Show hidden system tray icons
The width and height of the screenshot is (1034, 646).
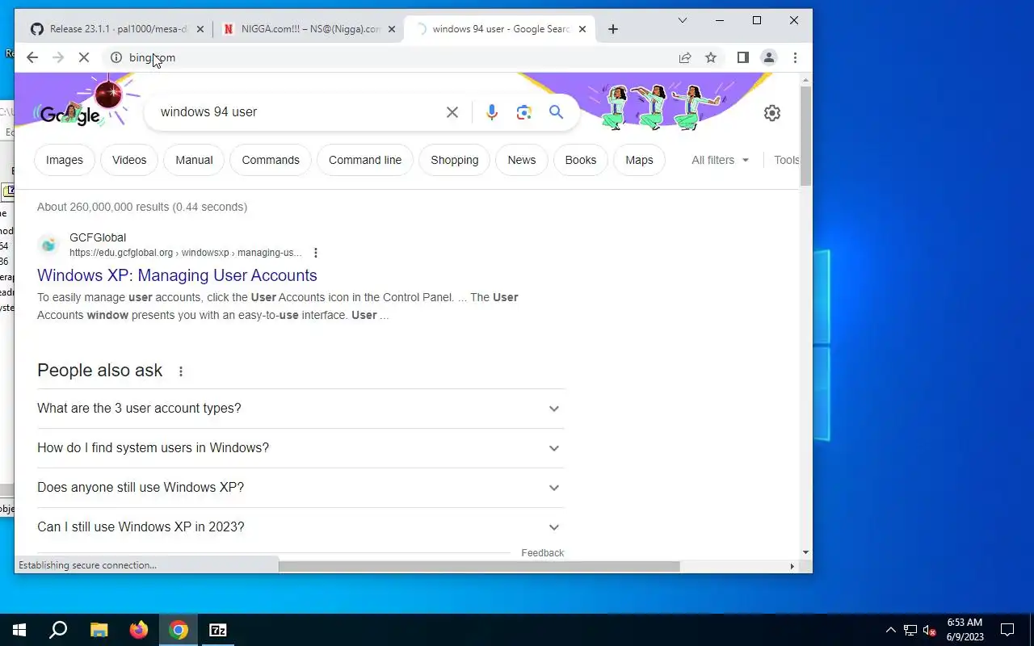coord(891,630)
